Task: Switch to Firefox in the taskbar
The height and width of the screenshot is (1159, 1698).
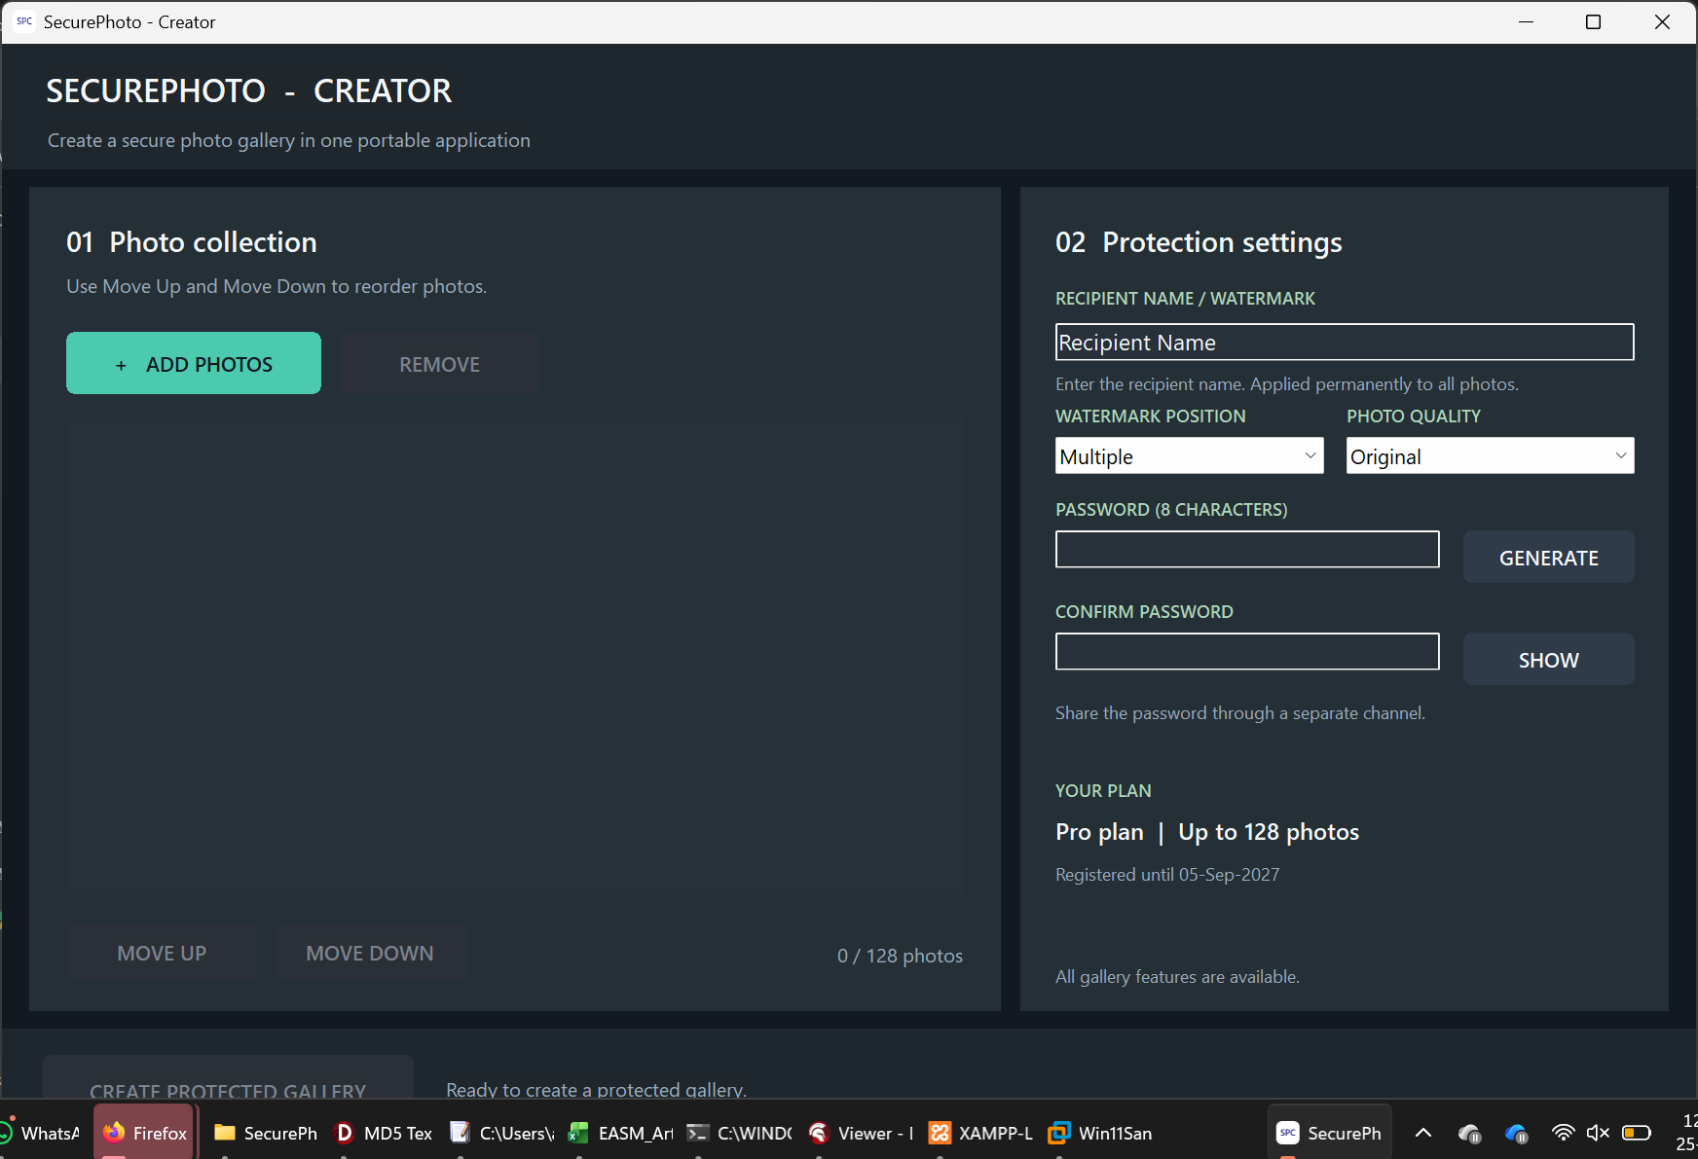Action: [145, 1133]
